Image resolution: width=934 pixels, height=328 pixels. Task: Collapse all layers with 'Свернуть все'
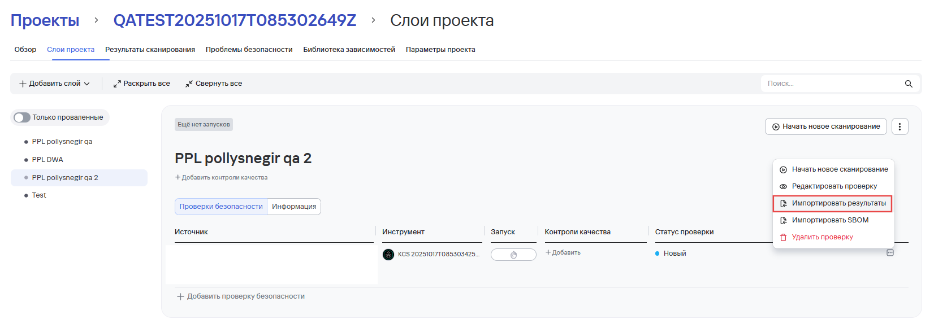point(214,84)
